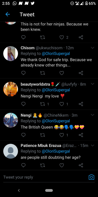This screenshot has height=197, width=98.
Task: View Chisom's profile picture
Action: point(11,54)
